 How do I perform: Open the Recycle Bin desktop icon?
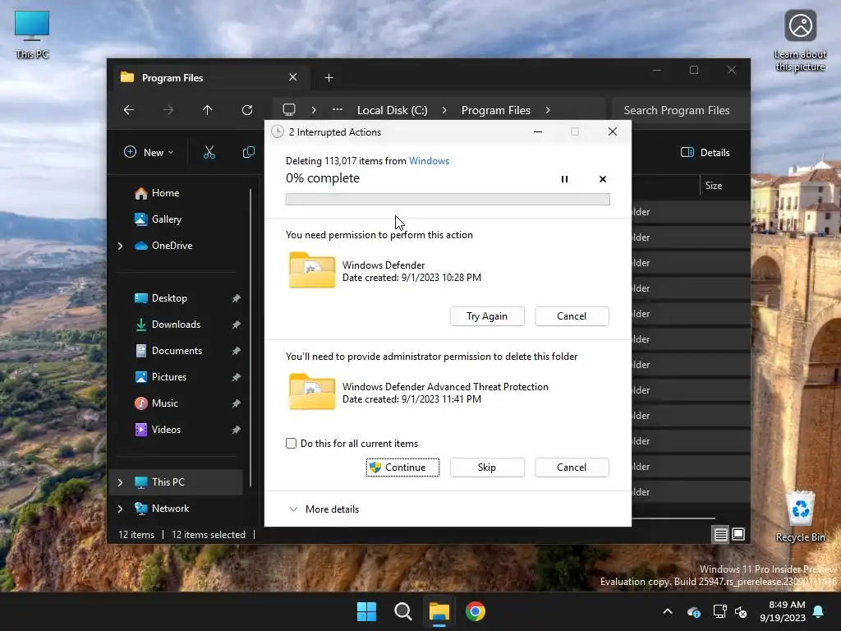[800, 518]
